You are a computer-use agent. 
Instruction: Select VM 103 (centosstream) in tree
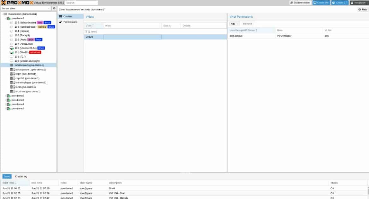[x=26, y=27]
